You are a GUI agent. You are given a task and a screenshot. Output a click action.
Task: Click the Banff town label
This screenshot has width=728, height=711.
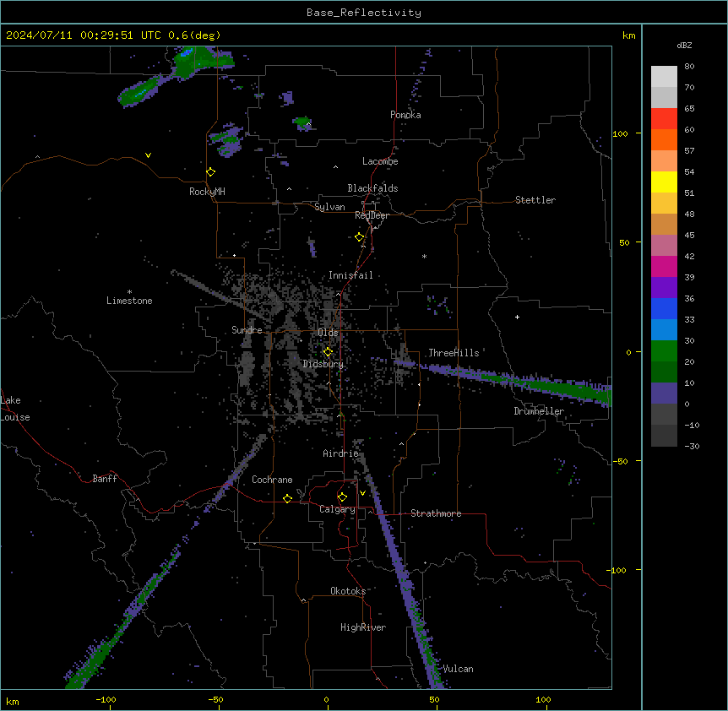pyautogui.click(x=105, y=479)
